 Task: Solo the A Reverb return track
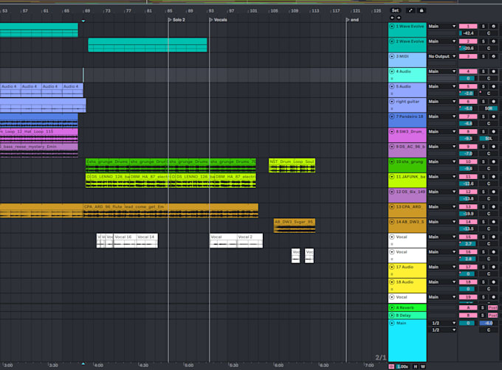click(x=483, y=307)
